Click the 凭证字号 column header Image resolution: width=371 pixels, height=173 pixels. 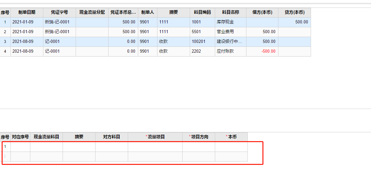pos(59,12)
